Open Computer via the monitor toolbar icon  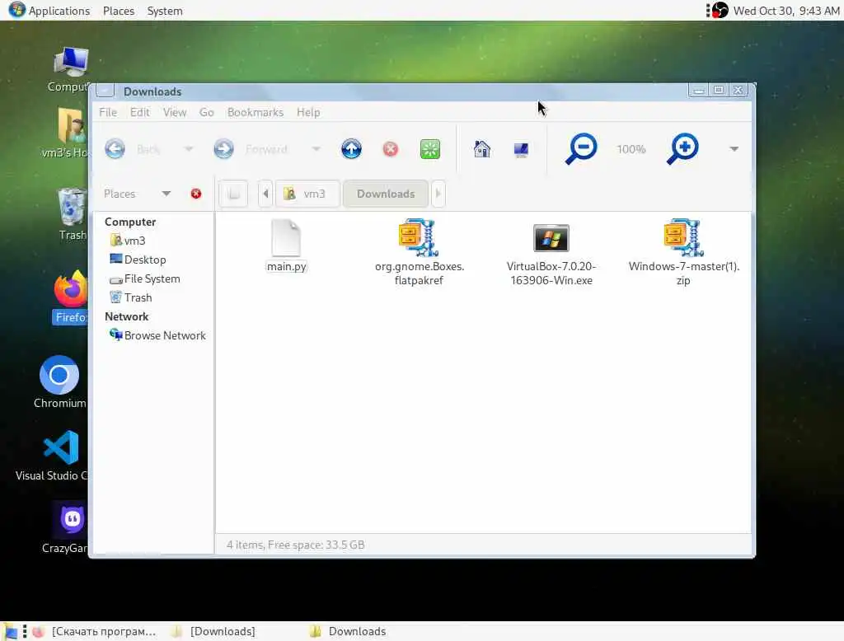click(x=521, y=149)
